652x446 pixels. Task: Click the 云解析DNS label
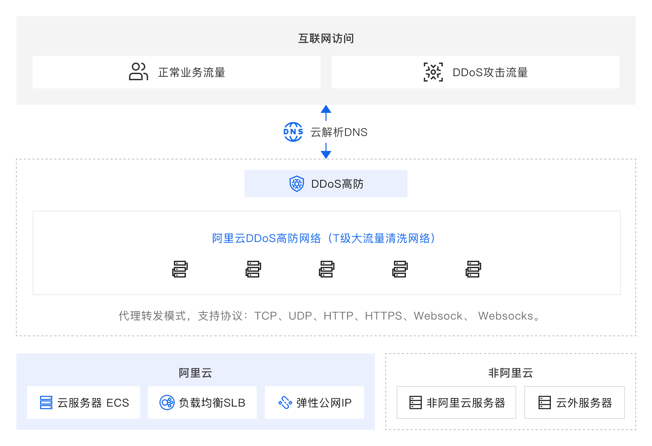339,132
